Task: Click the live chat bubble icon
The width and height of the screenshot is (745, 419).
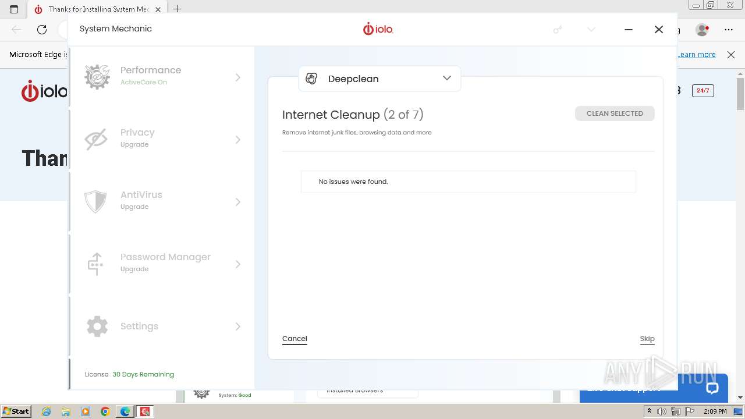Action: coord(712,388)
